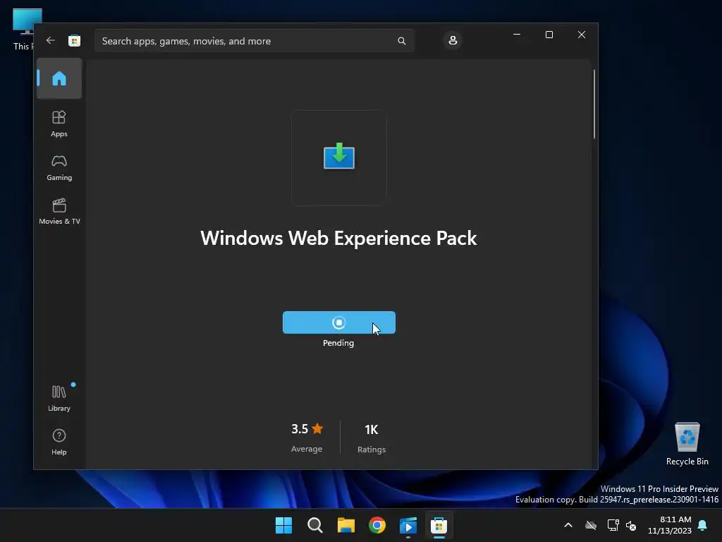This screenshot has width=722, height=542.
Task: Click the Windows Web Experience Pack title
Action: (x=338, y=238)
